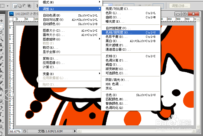
Task: Choose 色相/饱和度(H) from the adjustments menu
Action: (x=131, y=32)
